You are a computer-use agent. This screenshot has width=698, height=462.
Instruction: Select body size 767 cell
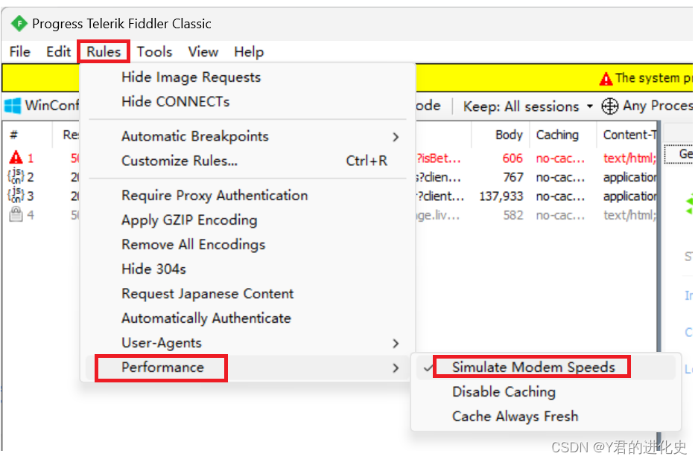[513, 177]
